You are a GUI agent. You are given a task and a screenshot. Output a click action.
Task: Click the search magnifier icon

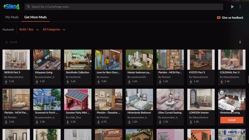pos(28,7)
